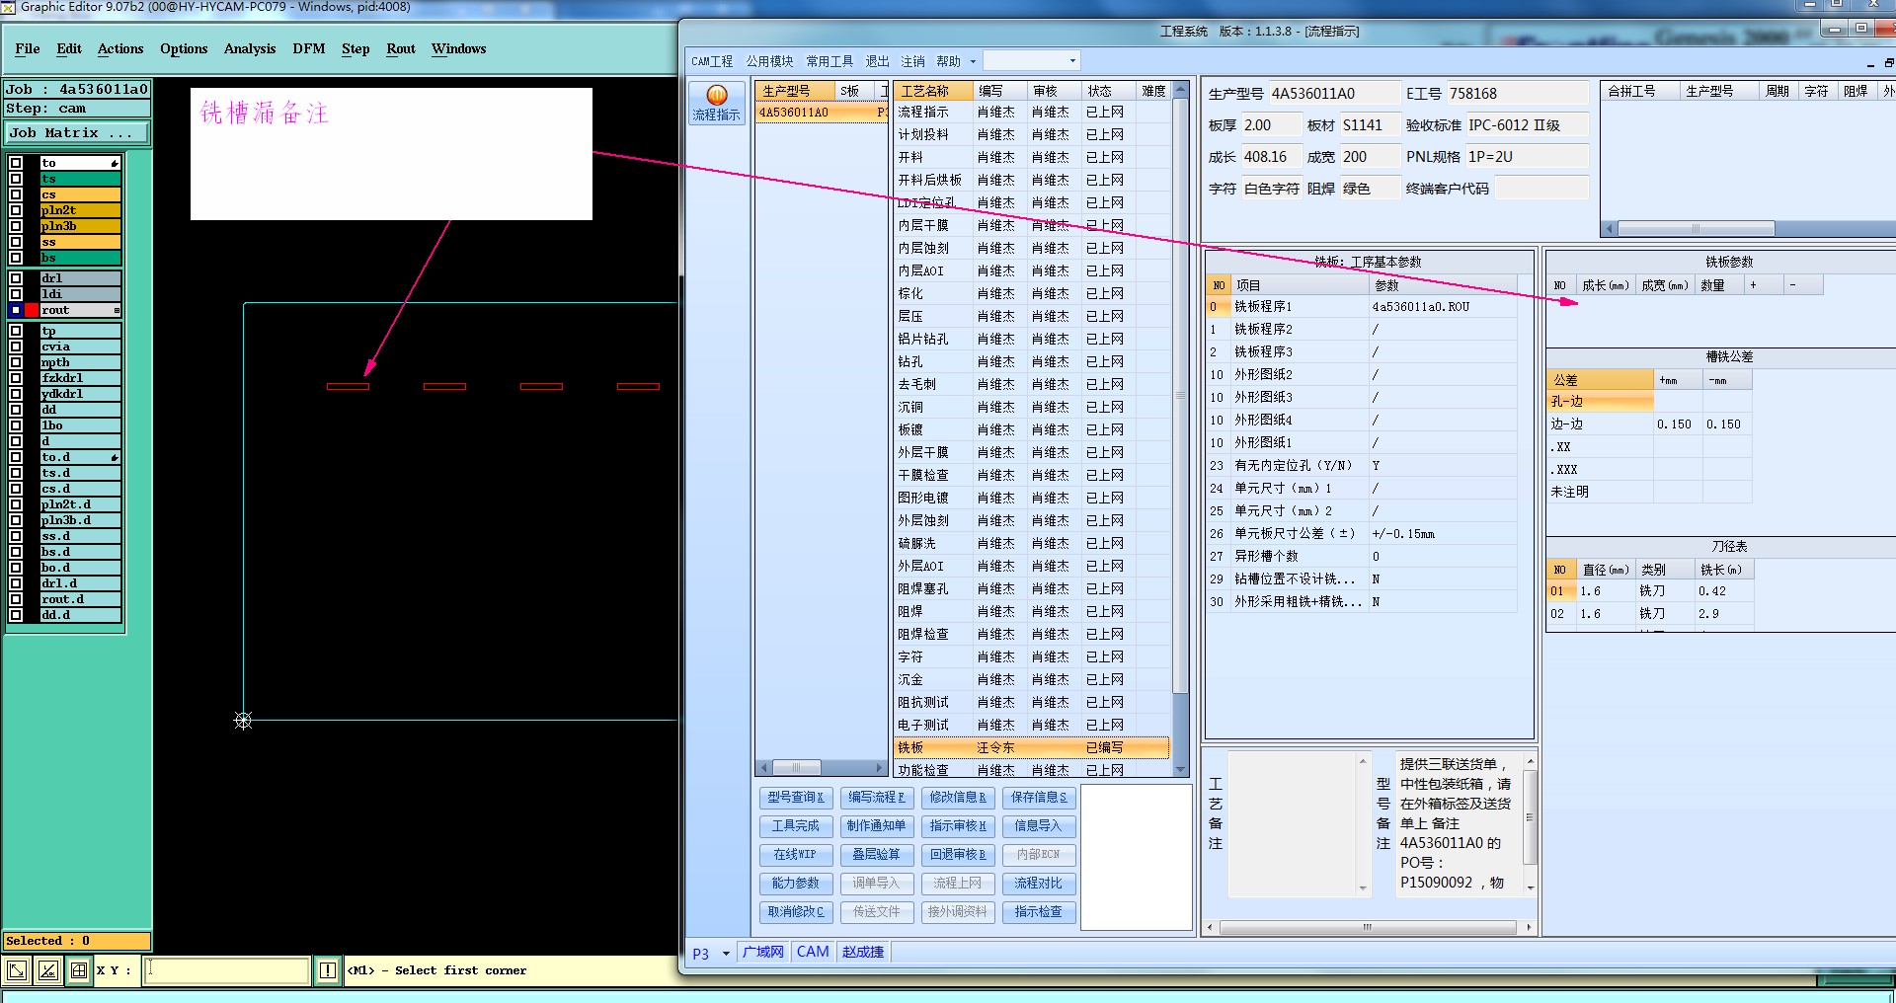The height and width of the screenshot is (1003, 1896).
Task: Toggle the checkbox for layer npth
Action: click(x=16, y=362)
